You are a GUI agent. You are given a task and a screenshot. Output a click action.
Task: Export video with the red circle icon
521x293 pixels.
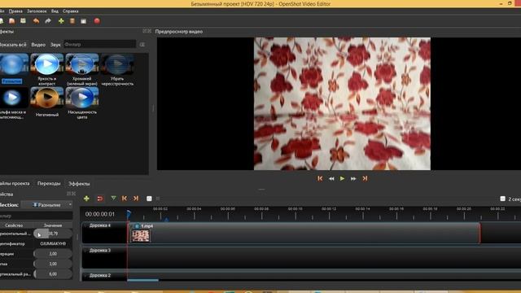coord(97,21)
